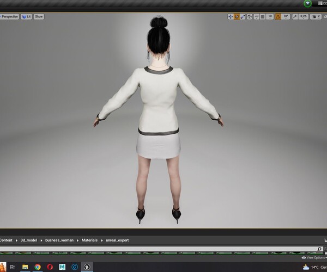Open Google Chrome from taskbar
Screen dimensions: 327x272
click(38, 267)
